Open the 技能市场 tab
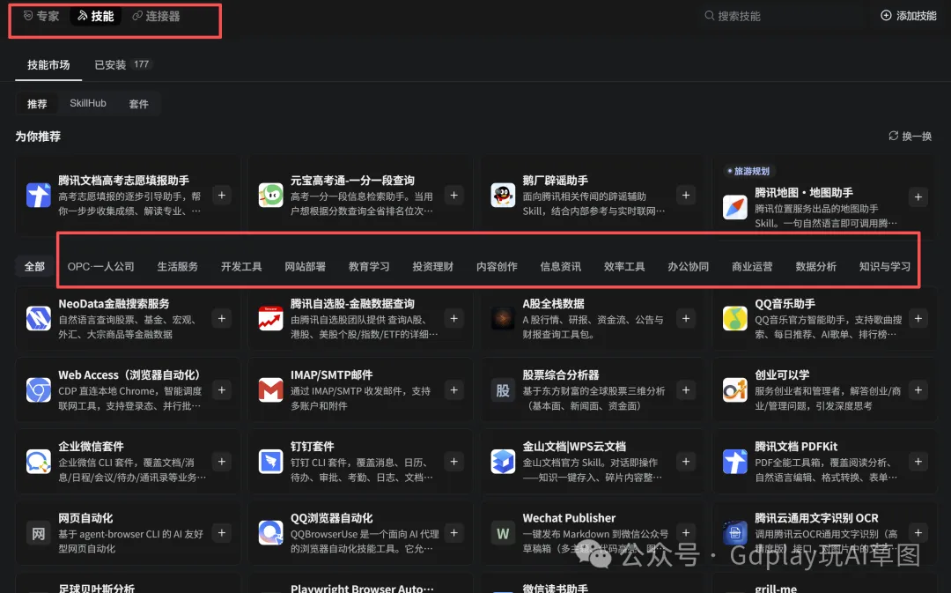Image resolution: width=951 pixels, height=593 pixels. click(x=48, y=65)
